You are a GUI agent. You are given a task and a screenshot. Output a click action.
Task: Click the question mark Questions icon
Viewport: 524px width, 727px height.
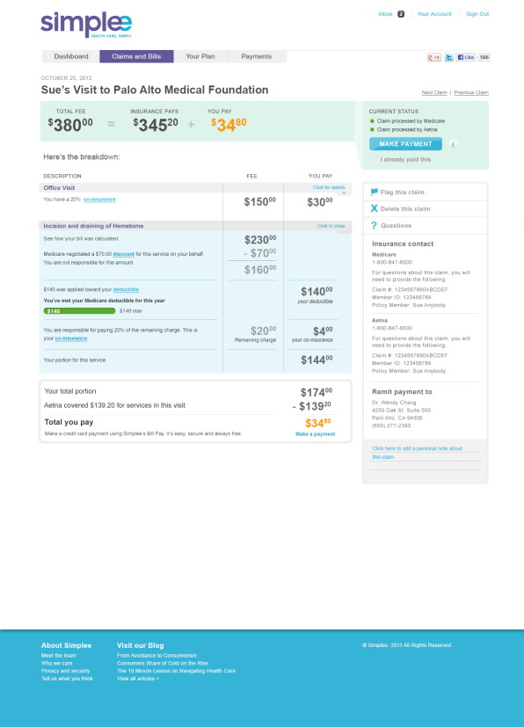(x=375, y=225)
